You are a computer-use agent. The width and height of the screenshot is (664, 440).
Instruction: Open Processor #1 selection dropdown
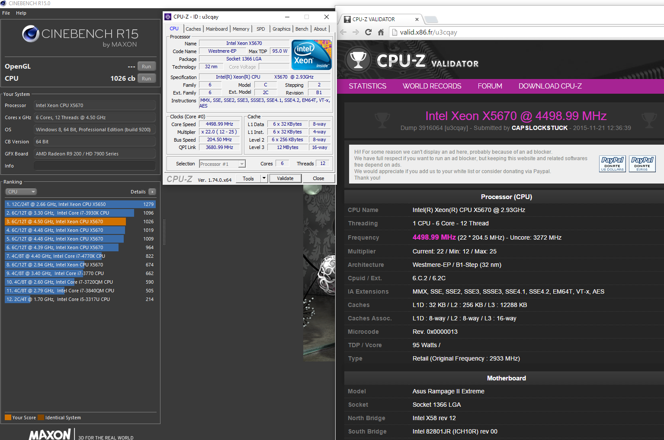click(222, 164)
